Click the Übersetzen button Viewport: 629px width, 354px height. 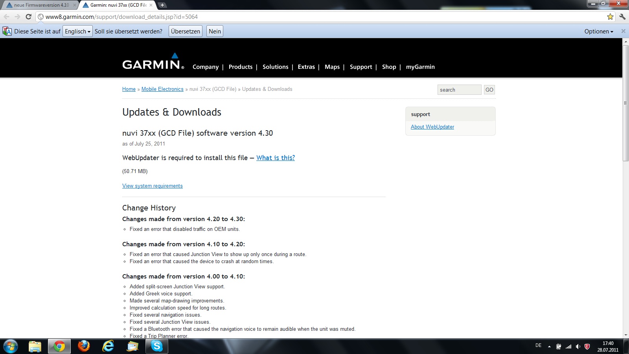pos(186,31)
